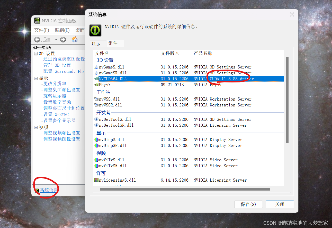Select the nvDevToolSR.dll file name
The image size is (332, 228).
coord(116,125)
